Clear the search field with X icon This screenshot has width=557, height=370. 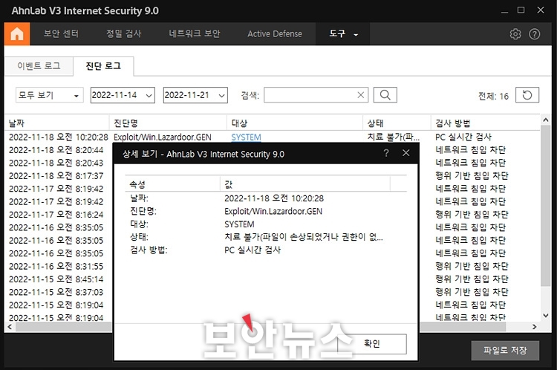360,95
